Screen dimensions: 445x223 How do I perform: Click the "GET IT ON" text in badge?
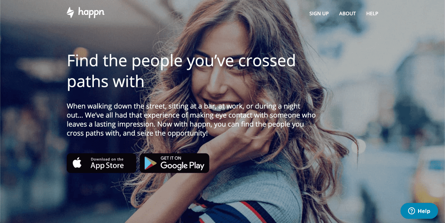pos(171,158)
